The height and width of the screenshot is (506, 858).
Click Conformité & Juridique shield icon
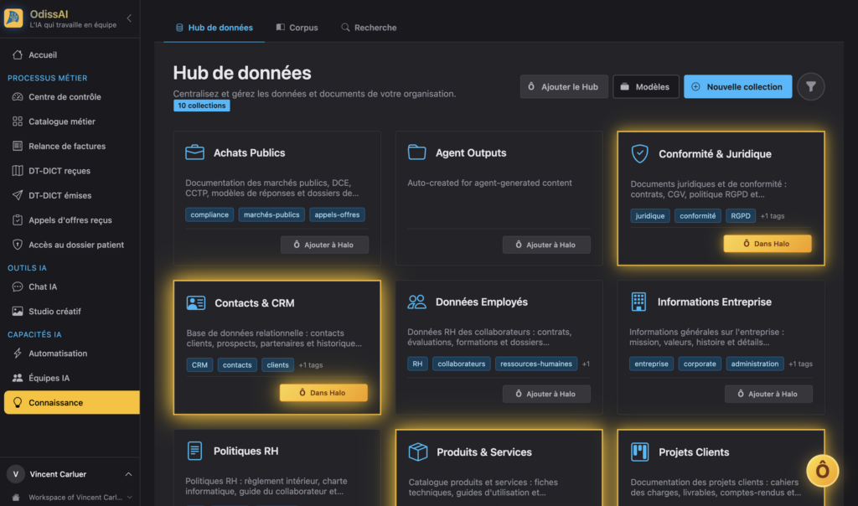(639, 153)
